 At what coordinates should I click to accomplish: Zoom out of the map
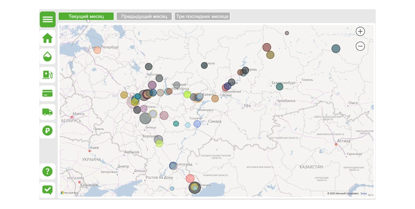coord(360,46)
